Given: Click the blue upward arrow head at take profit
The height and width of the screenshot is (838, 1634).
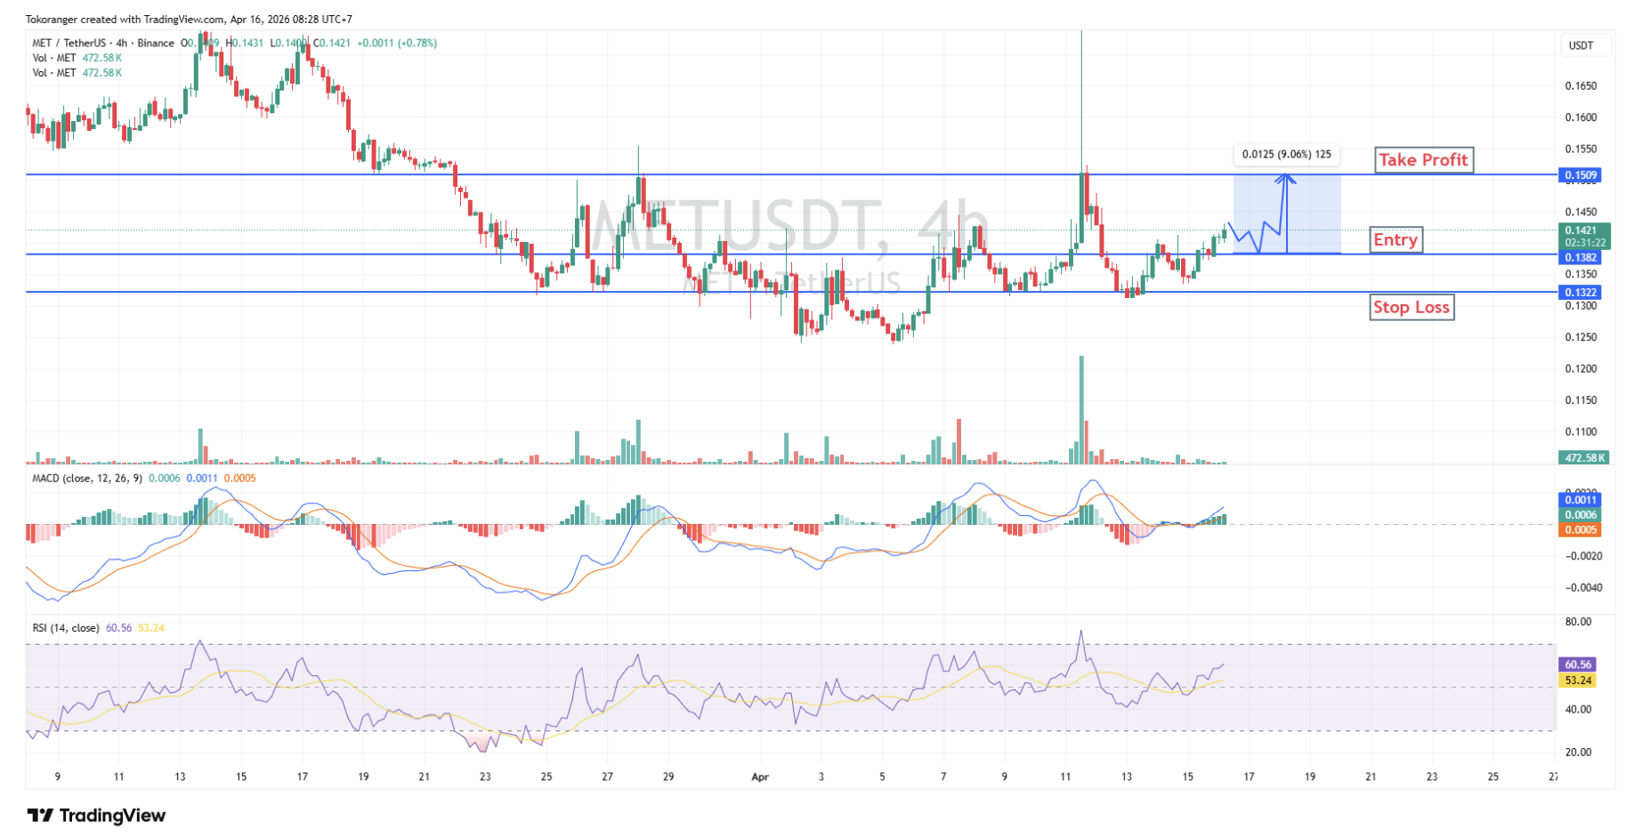Looking at the screenshot, I should pyautogui.click(x=1285, y=177).
